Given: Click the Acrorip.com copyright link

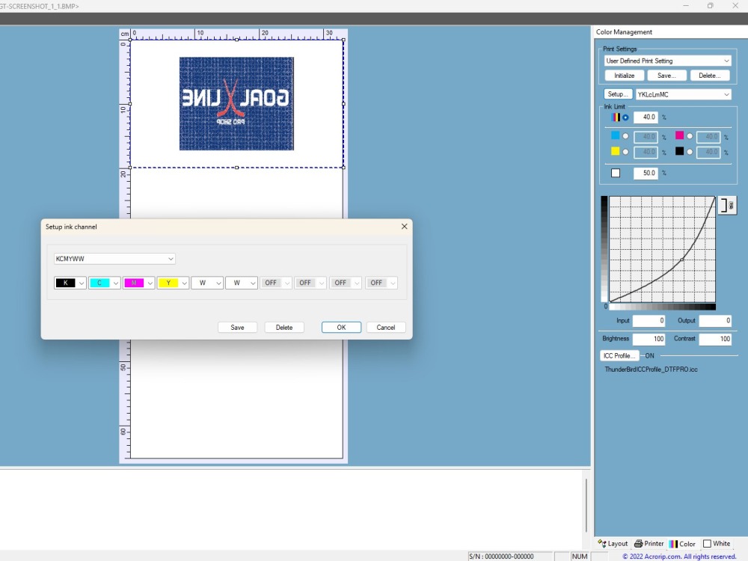Looking at the screenshot, I should tap(679, 557).
